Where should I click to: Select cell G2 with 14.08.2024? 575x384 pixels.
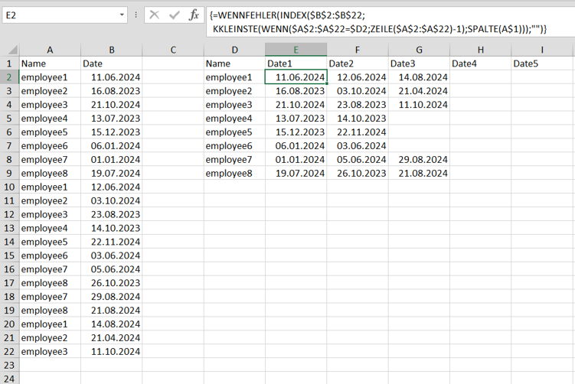tap(419, 77)
